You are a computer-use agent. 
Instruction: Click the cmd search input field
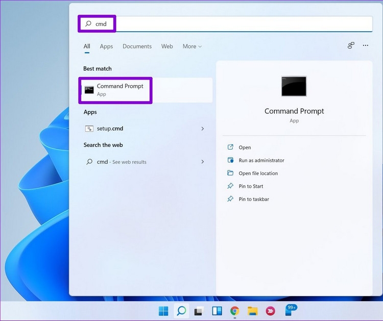225,23
